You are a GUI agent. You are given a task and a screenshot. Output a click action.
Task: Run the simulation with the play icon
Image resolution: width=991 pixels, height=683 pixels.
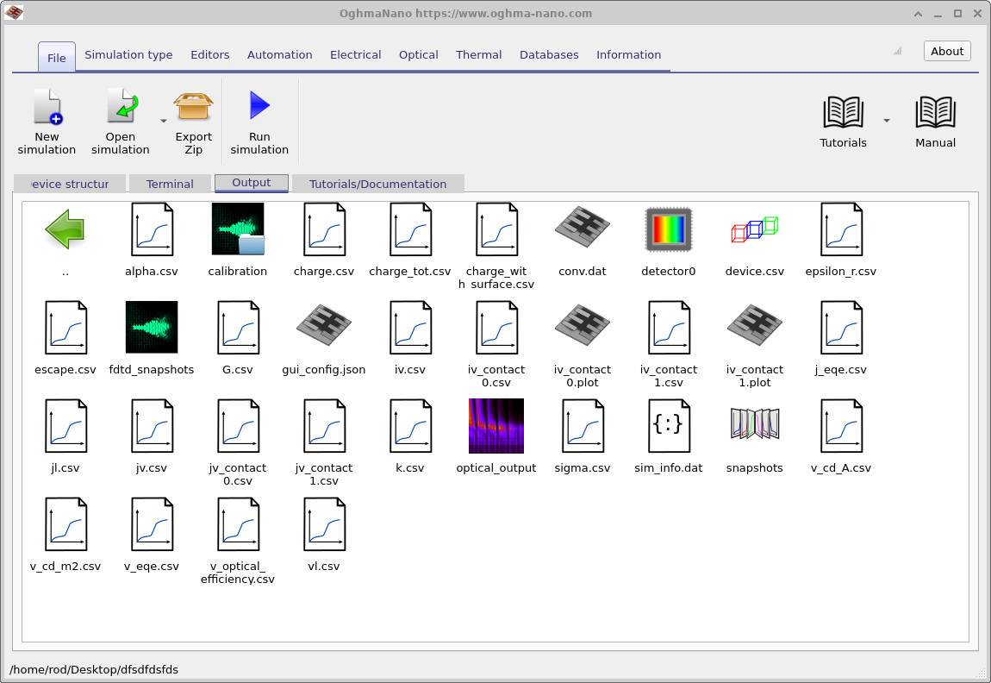tap(259, 105)
